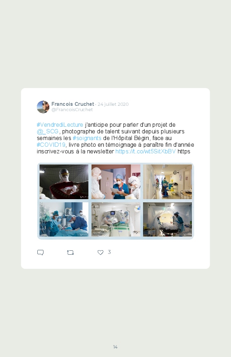Click the reply speech bubble icon
Screen dimensions: 231x357
pyautogui.click(x=40, y=253)
